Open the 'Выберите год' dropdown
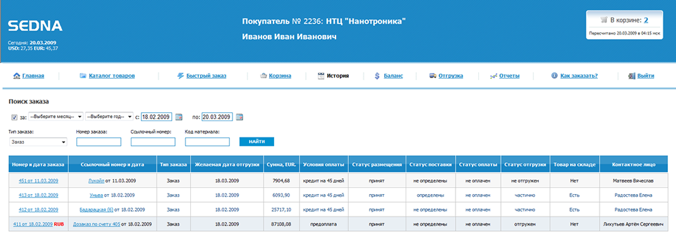Image resolution: width=676 pixels, height=251 pixels. click(x=109, y=117)
